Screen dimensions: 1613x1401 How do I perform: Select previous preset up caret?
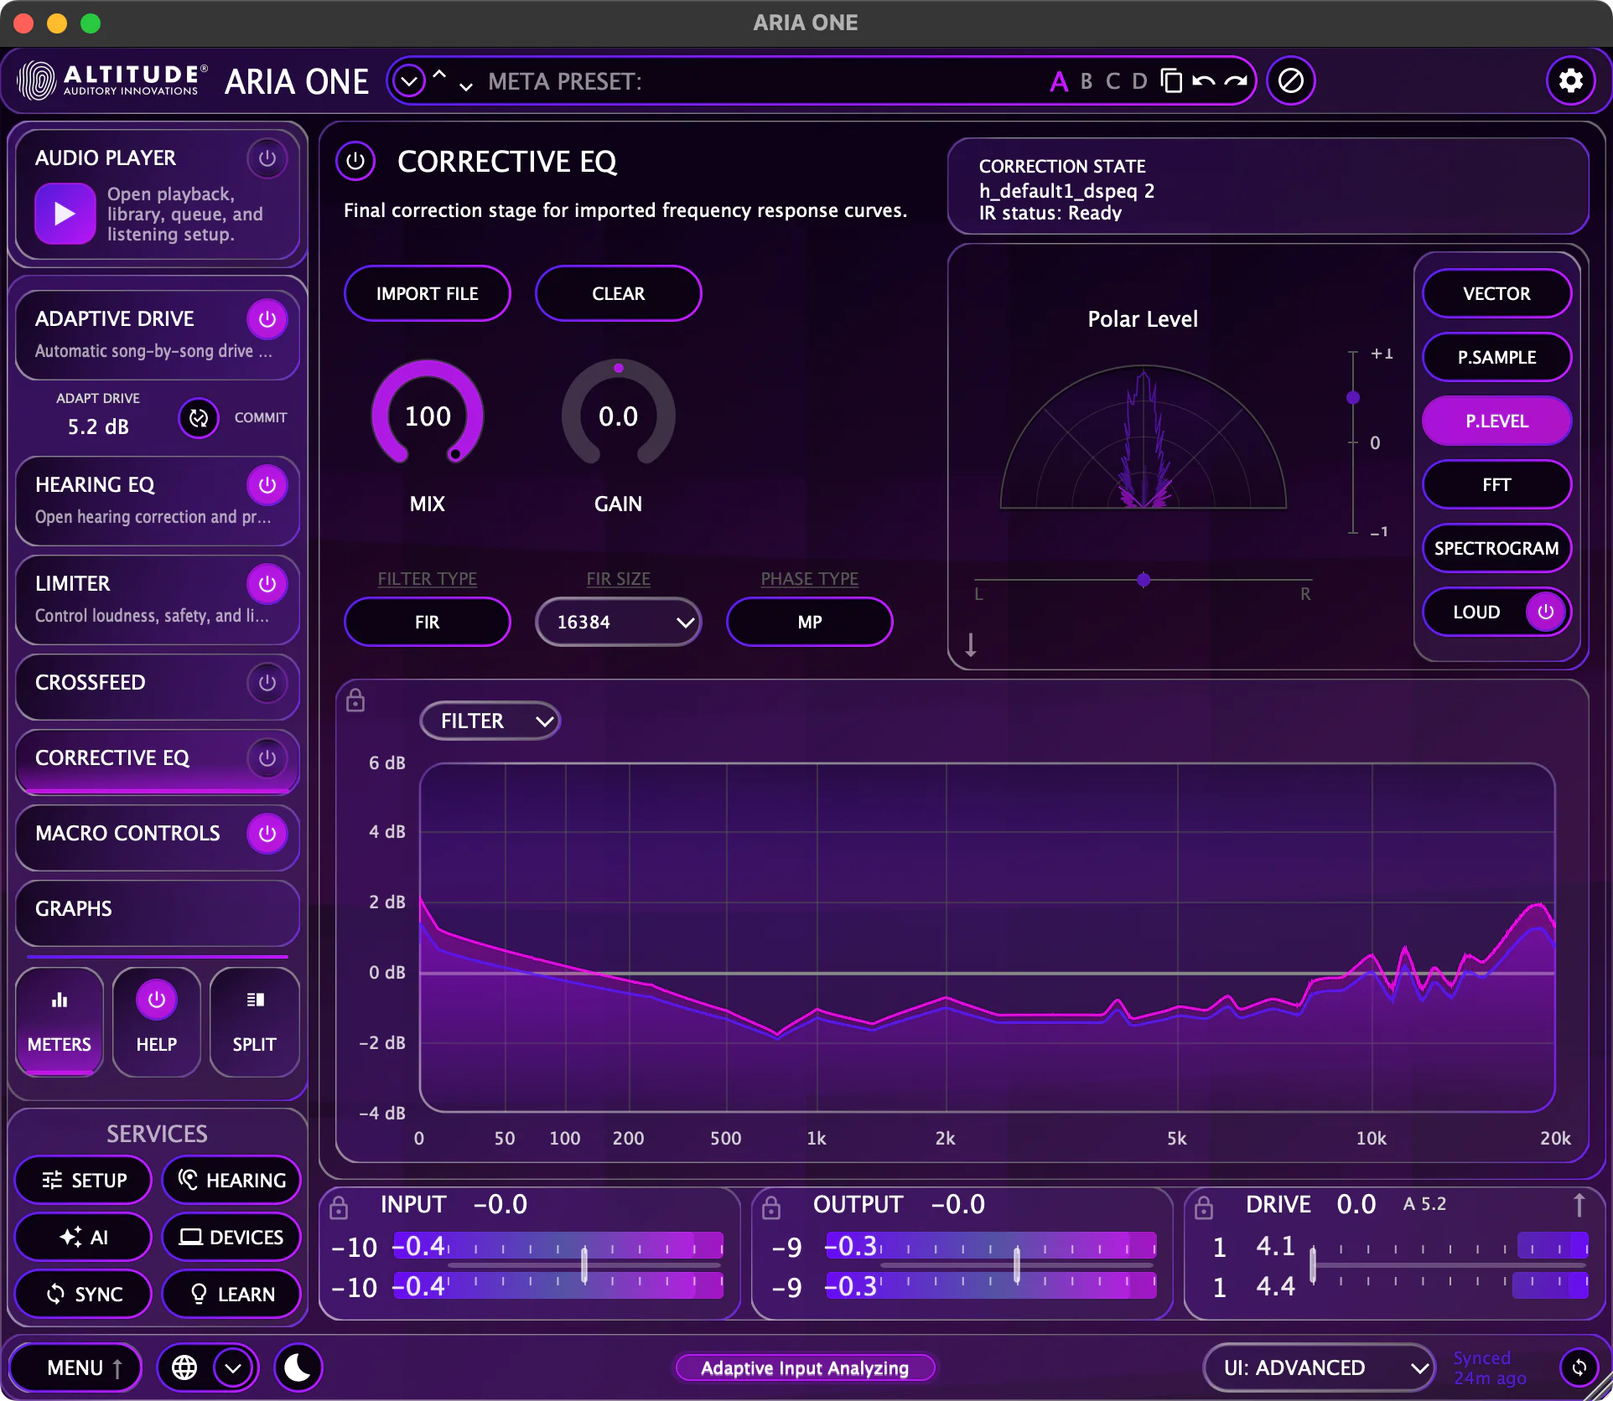pyautogui.click(x=439, y=74)
